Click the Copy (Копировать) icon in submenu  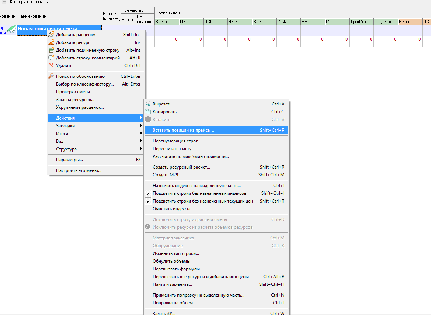coord(148,112)
